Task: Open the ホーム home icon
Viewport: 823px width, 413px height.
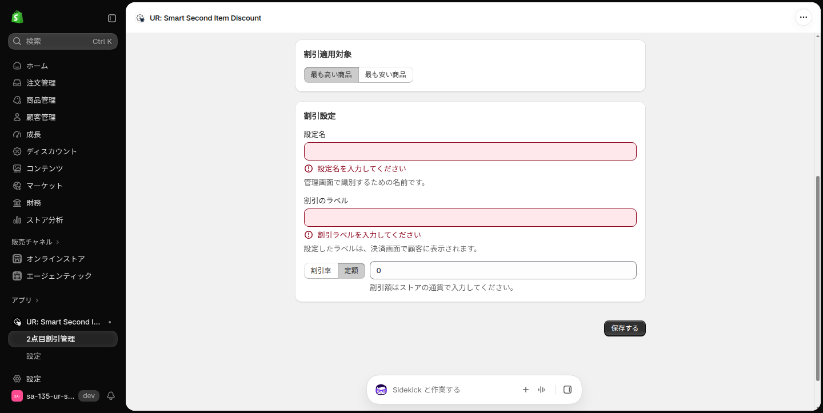Action: pyautogui.click(x=17, y=66)
